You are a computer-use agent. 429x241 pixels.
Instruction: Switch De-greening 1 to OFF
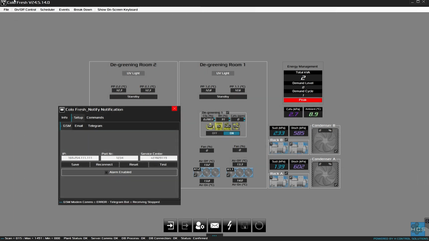(x=214, y=133)
